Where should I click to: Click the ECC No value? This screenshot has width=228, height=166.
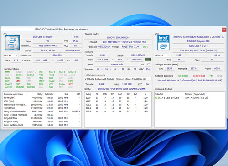[147, 84]
